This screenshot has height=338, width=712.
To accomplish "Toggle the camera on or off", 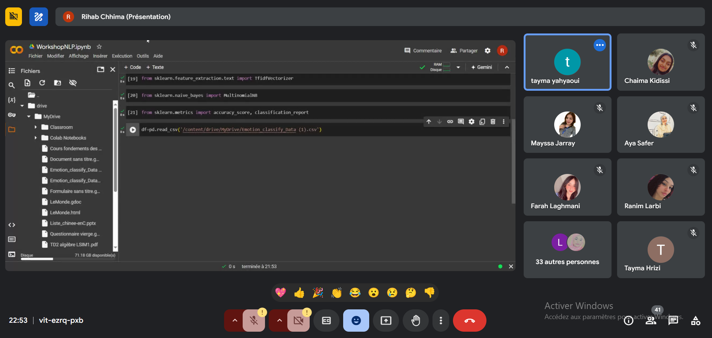I will pyautogui.click(x=298, y=321).
